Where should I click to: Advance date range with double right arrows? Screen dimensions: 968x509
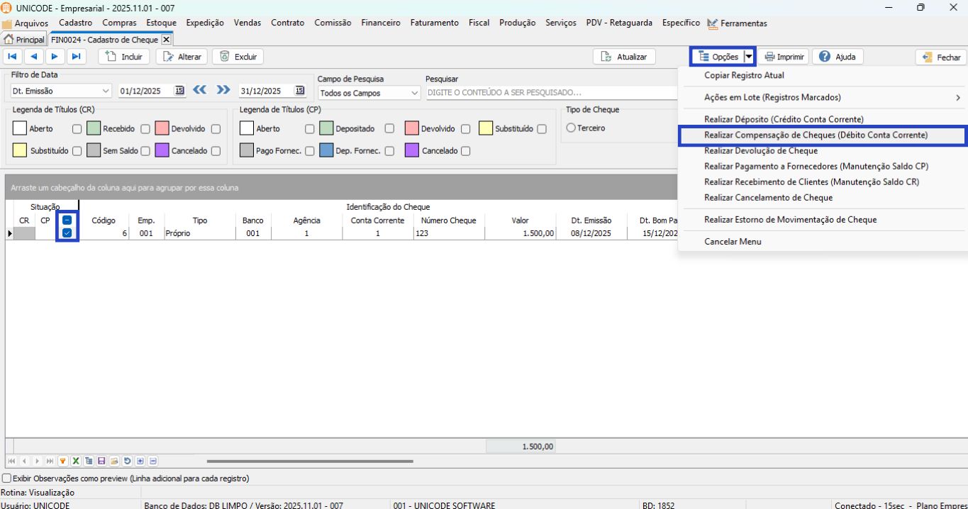coord(223,91)
